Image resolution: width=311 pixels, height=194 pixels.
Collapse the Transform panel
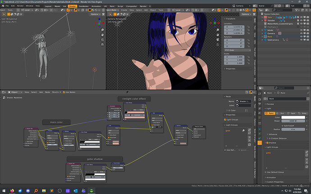pyautogui.click(x=225, y=19)
